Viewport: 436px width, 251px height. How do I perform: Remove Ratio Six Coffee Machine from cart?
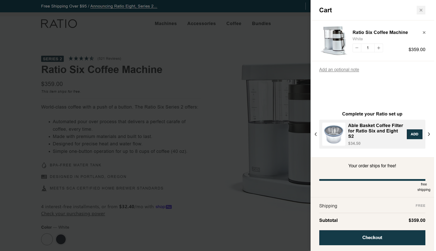(424, 33)
